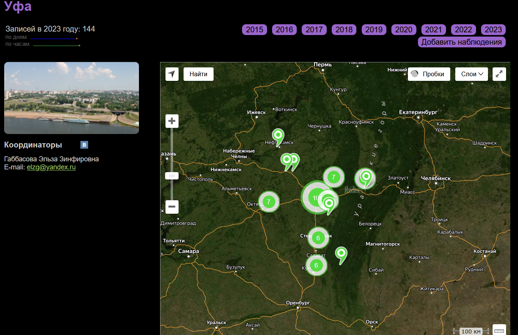
Task: Click the Екатеринбург label on map
Action: pos(418,112)
